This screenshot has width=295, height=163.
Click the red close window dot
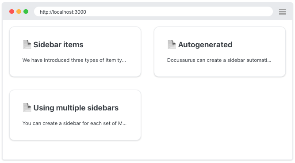point(11,11)
